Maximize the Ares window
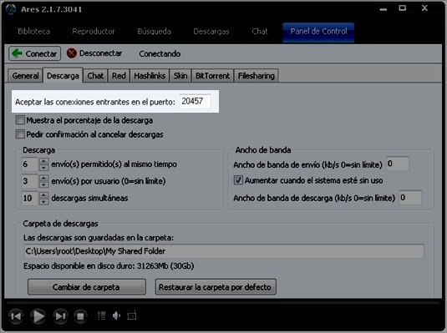 coord(402,8)
